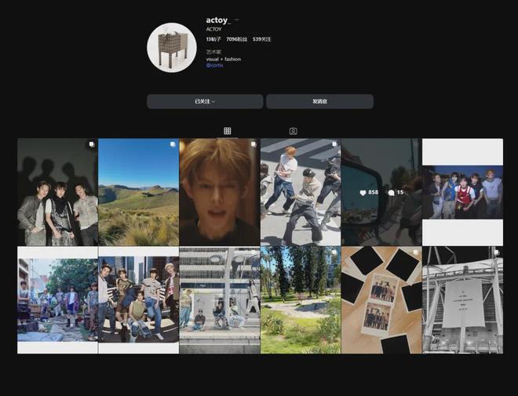
Task: Click carousel icon on grassy hills post
Action: click(x=172, y=145)
